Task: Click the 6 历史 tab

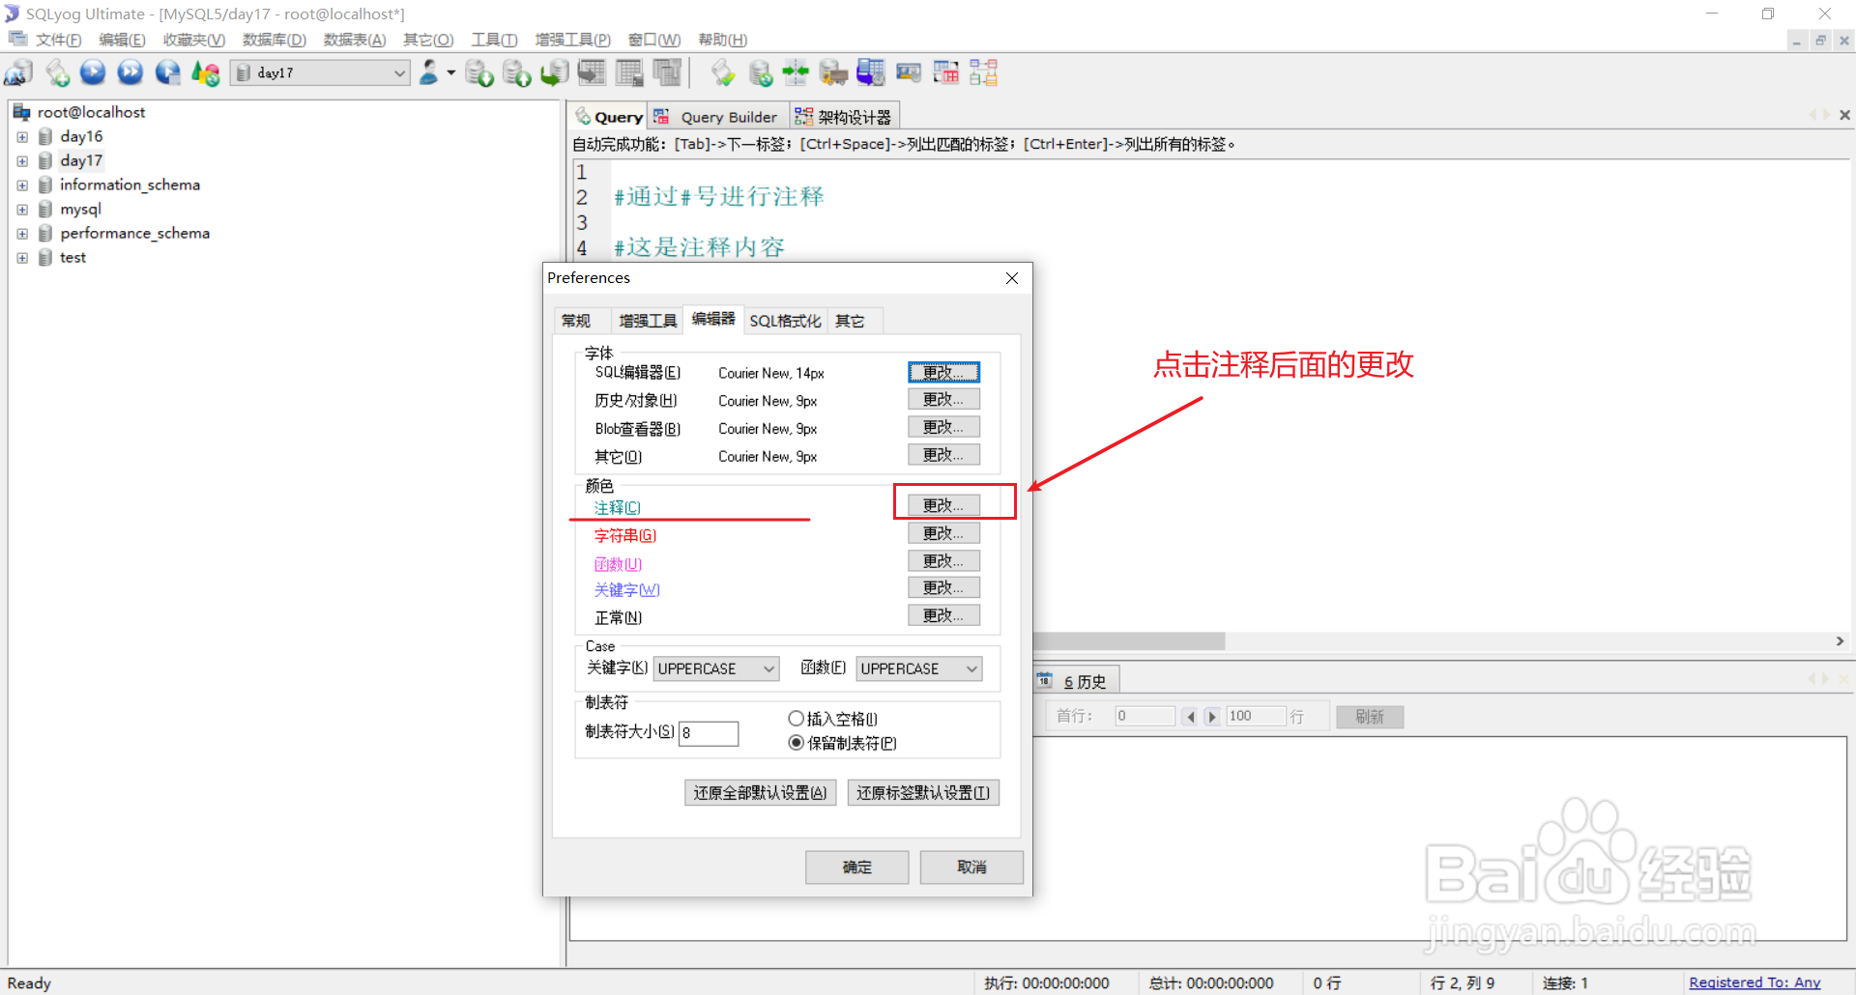Action: pos(1077,681)
